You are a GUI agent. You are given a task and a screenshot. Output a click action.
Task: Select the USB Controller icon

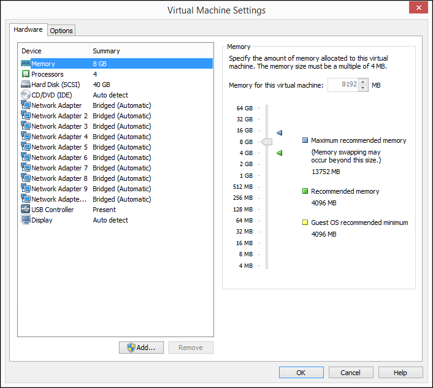[x=26, y=210]
